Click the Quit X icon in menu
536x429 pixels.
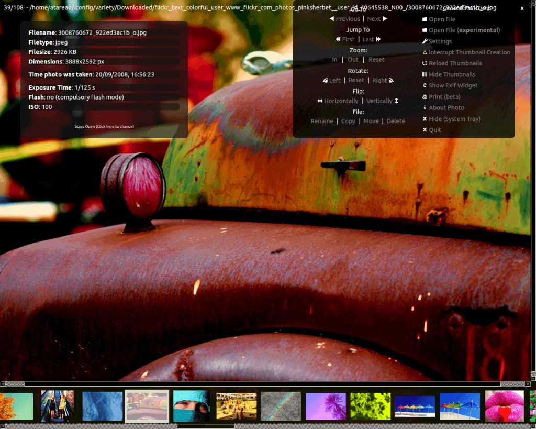[x=425, y=130]
